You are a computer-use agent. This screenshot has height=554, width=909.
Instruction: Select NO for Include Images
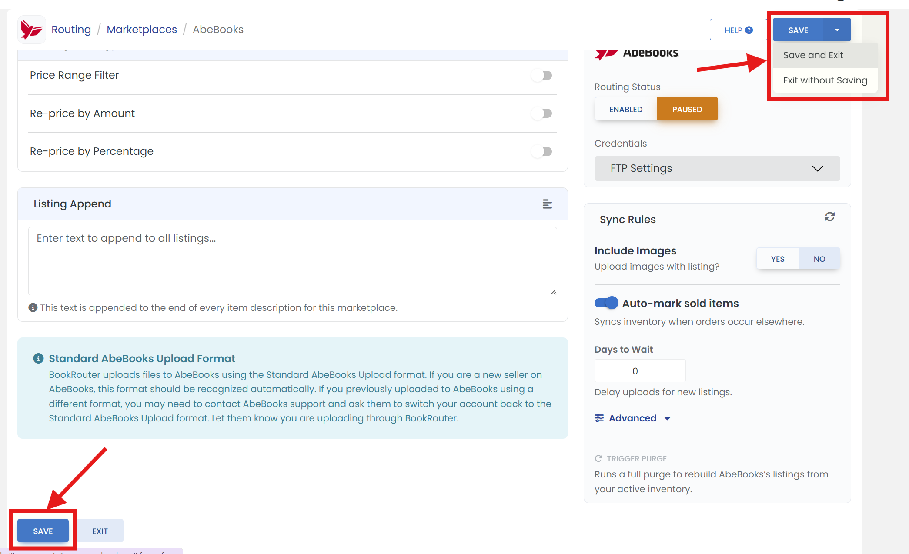coord(819,259)
